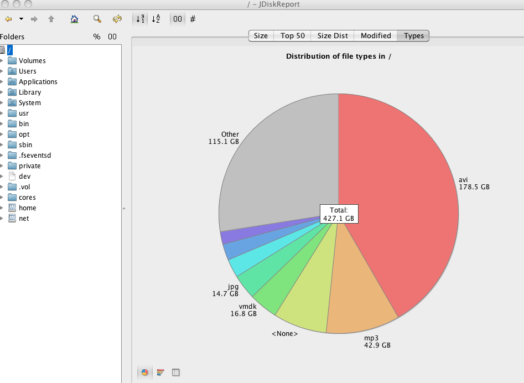Show table view icon
Screen dimensions: 524x383
176,372
